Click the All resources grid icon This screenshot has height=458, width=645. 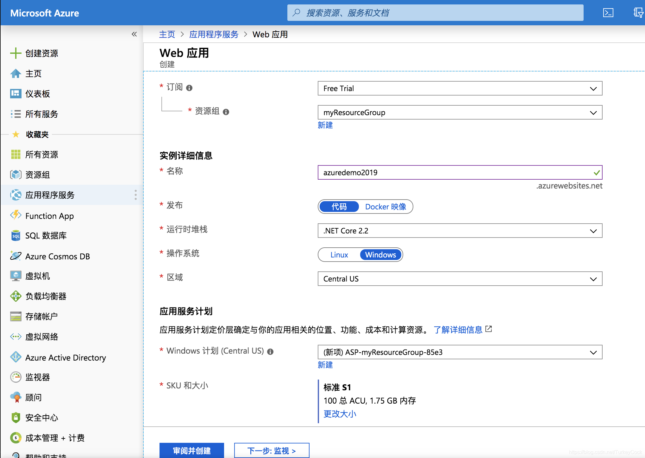point(16,154)
